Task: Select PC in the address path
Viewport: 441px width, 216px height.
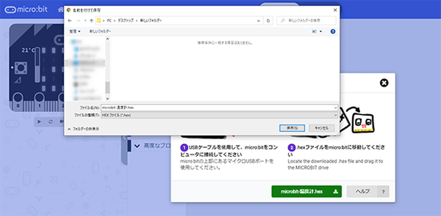Action: point(109,21)
